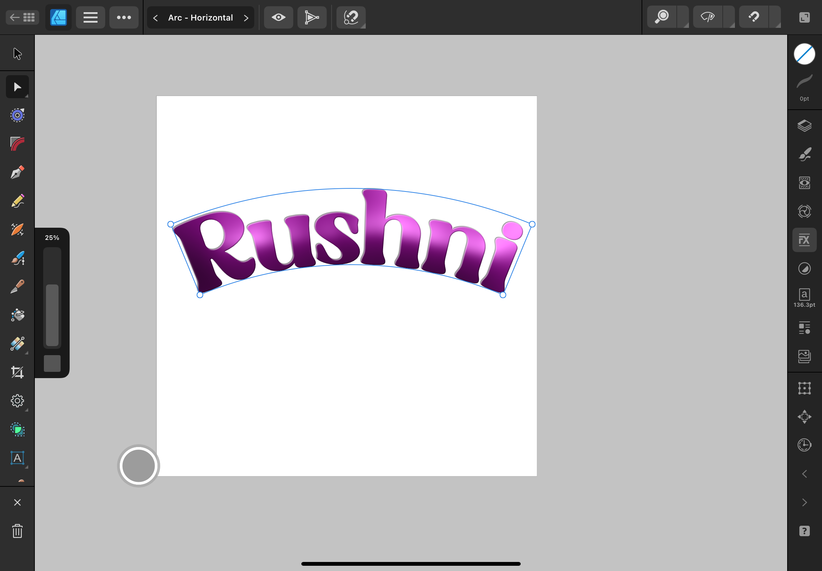Toggle the warp preview eye
The image size is (822, 571).
278,17
